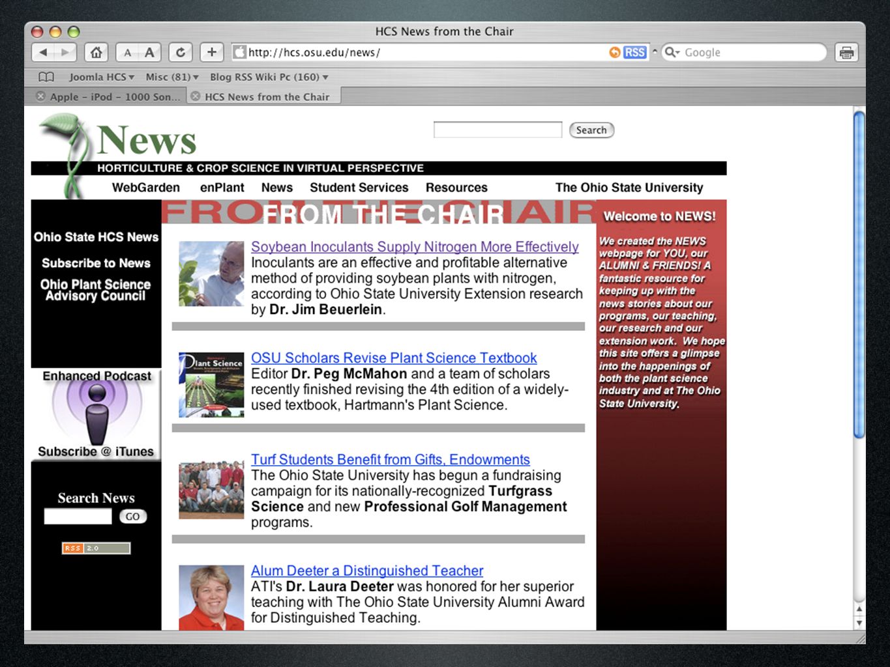Click the Horticulture & Crop Science tagline
This screenshot has height=667, width=890.
tap(260, 168)
